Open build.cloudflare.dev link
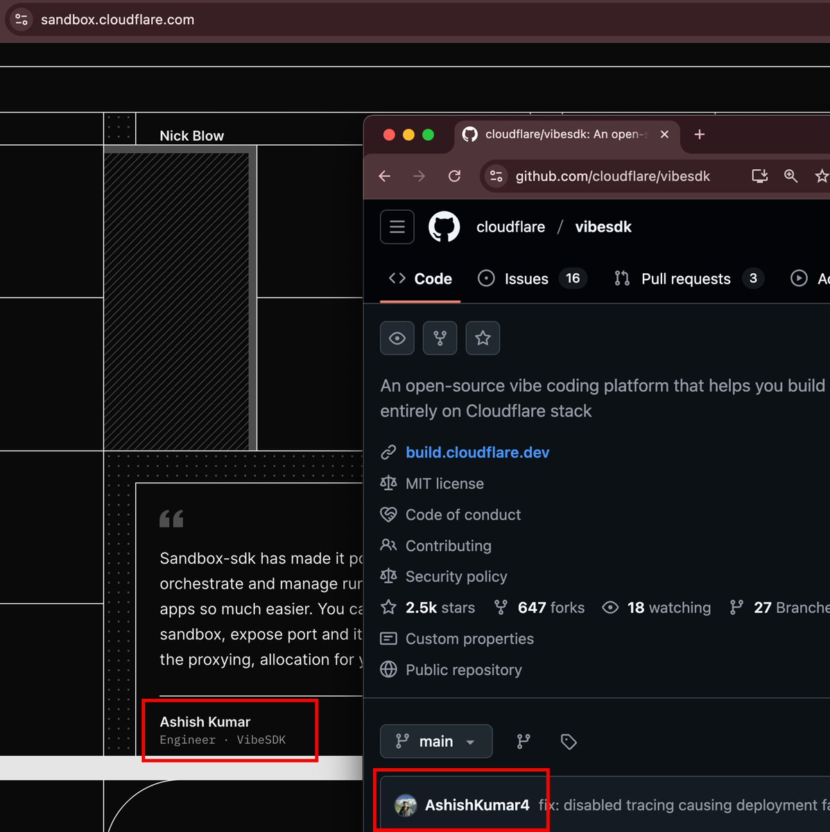This screenshot has height=832, width=830. pyautogui.click(x=478, y=452)
